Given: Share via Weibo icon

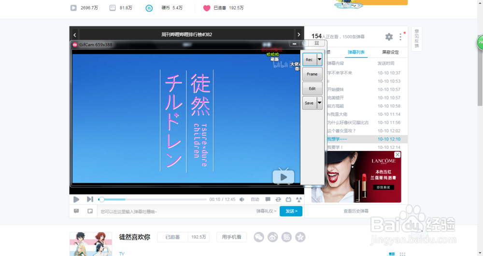Looking at the screenshot, I should [x=272, y=237].
